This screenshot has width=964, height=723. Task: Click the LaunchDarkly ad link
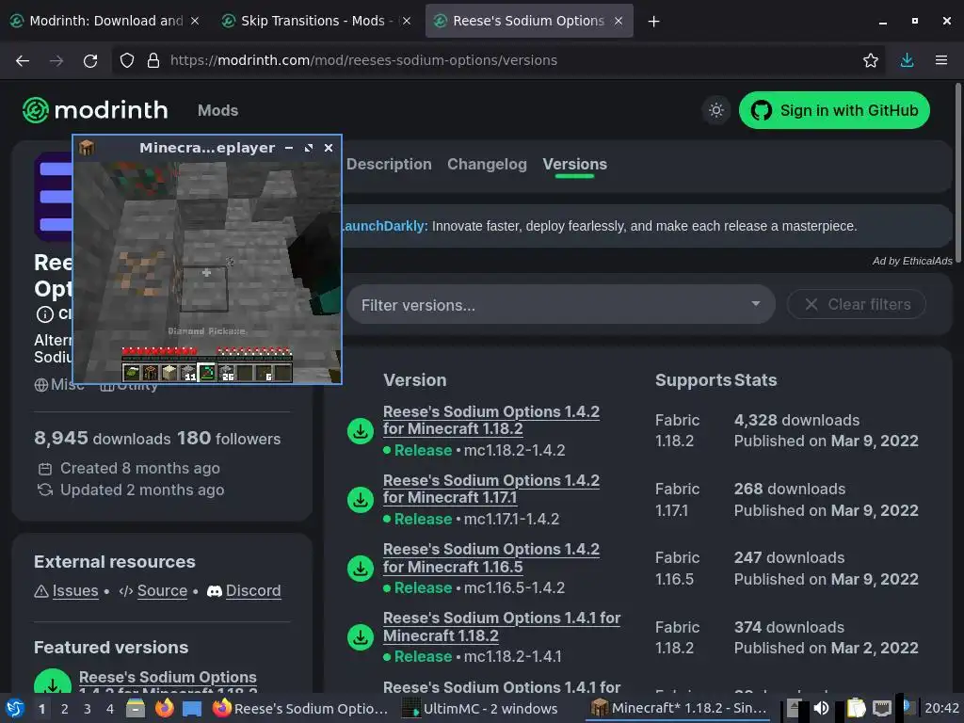tap(384, 226)
